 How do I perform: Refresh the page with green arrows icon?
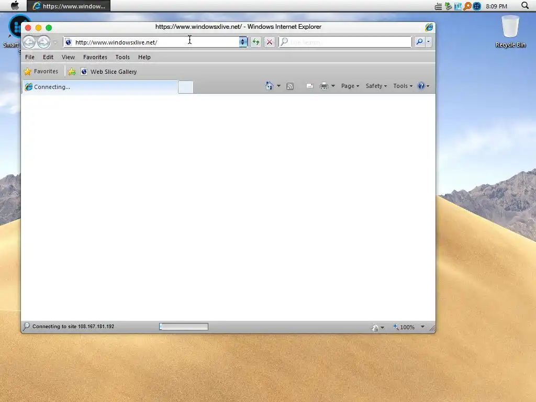click(255, 42)
